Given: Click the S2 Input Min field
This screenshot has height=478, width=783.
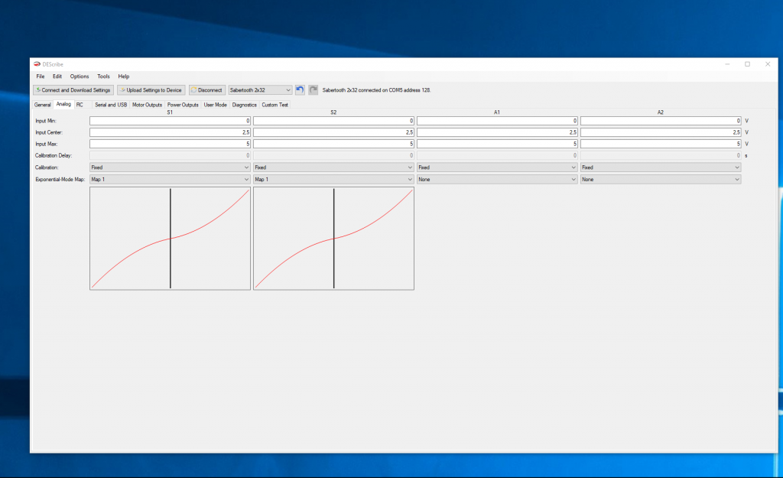Looking at the screenshot, I should click(x=333, y=121).
